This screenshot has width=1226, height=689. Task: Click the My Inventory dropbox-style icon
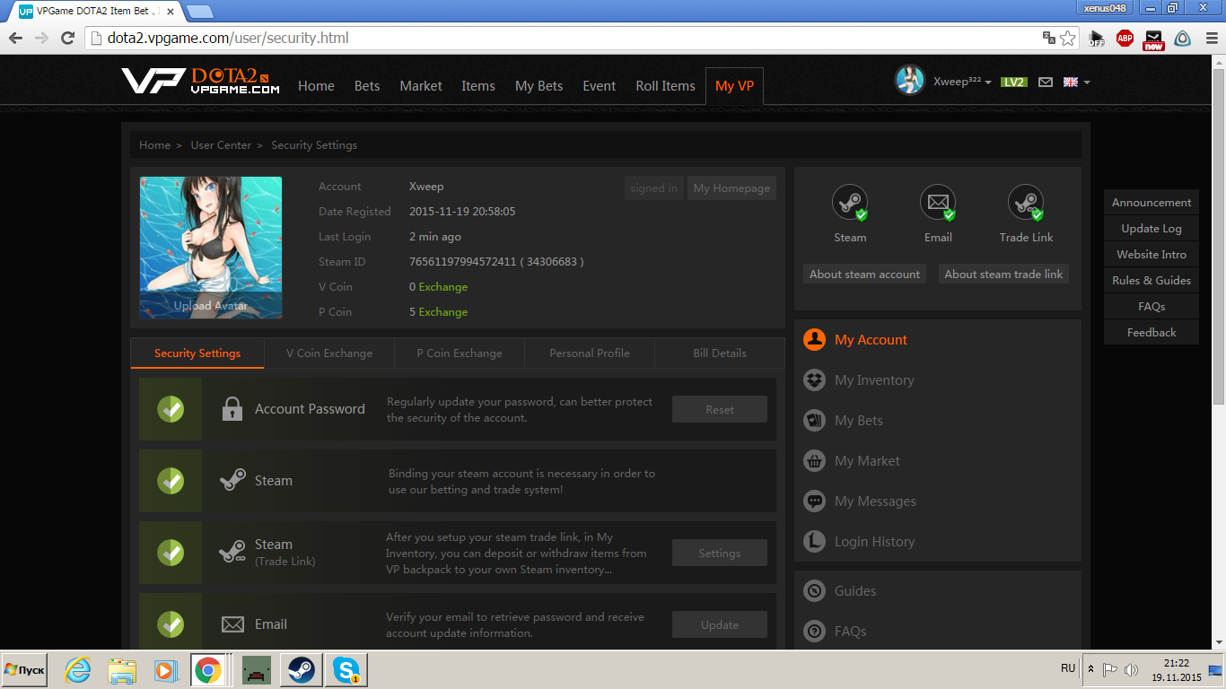coord(814,380)
